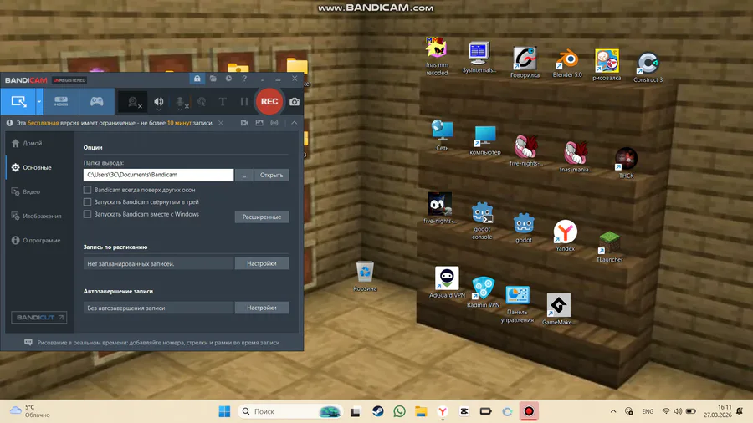This screenshot has width=753, height=423.
Task: Enable start Bandicam with Windows checkbox
Action: click(x=87, y=214)
